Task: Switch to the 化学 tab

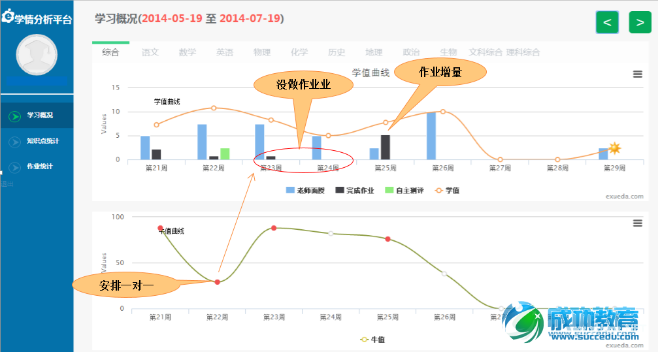Action: coord(299,52)
